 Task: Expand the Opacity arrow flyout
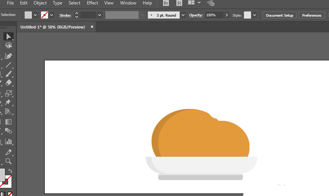(227, 15)
